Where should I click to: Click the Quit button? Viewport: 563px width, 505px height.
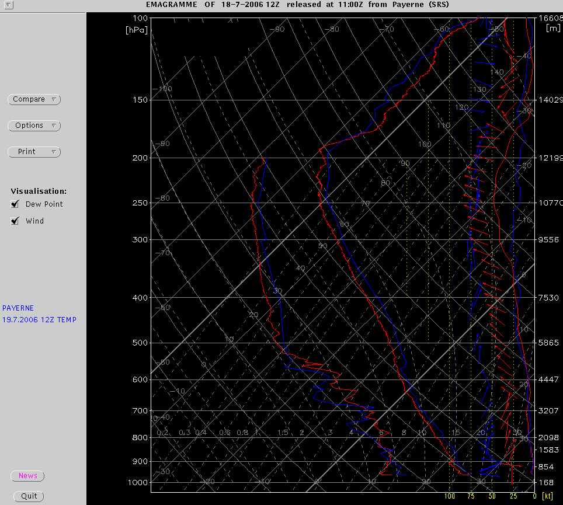click(x=29, y=496)
